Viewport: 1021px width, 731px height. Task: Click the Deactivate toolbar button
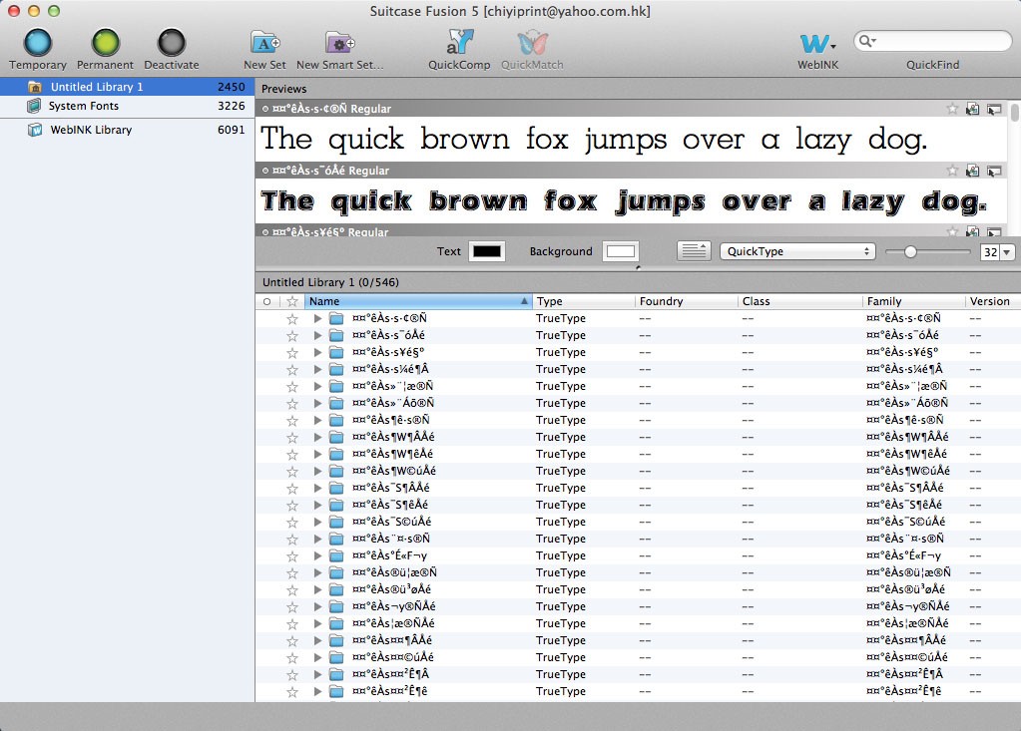172,50
